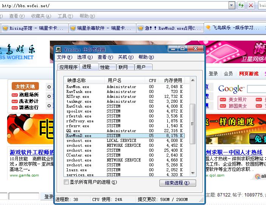Open the 查看(V) menu in browser
This screenshot has width=266, height=207.
tap(17, 16)
